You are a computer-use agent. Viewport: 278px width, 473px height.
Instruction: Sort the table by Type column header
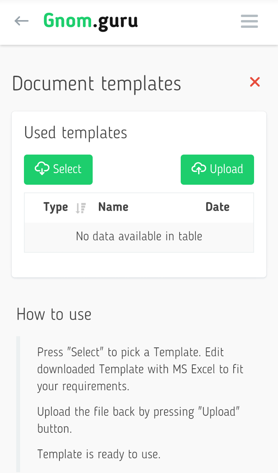(56, 207)
